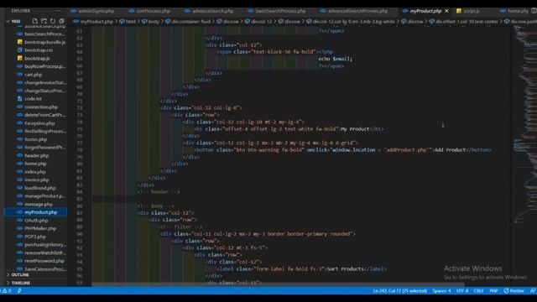This screenshot has width=537, height=302.
Task: Toggle the split editor layout icon
Action: click(534, 11)
